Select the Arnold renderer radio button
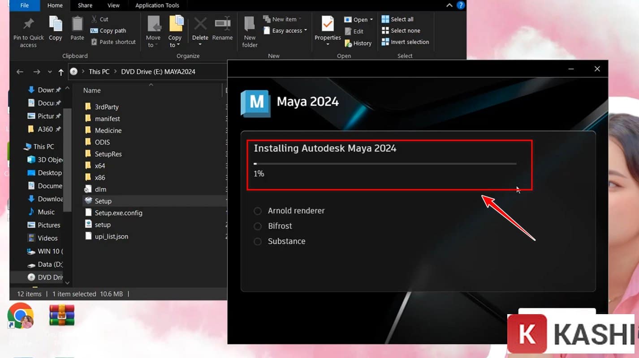 (258, 211)
